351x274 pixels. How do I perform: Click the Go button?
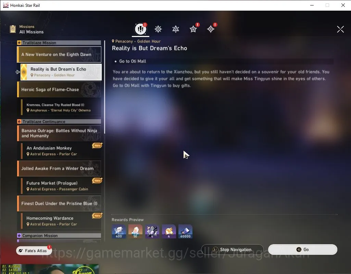coord(303,250)
